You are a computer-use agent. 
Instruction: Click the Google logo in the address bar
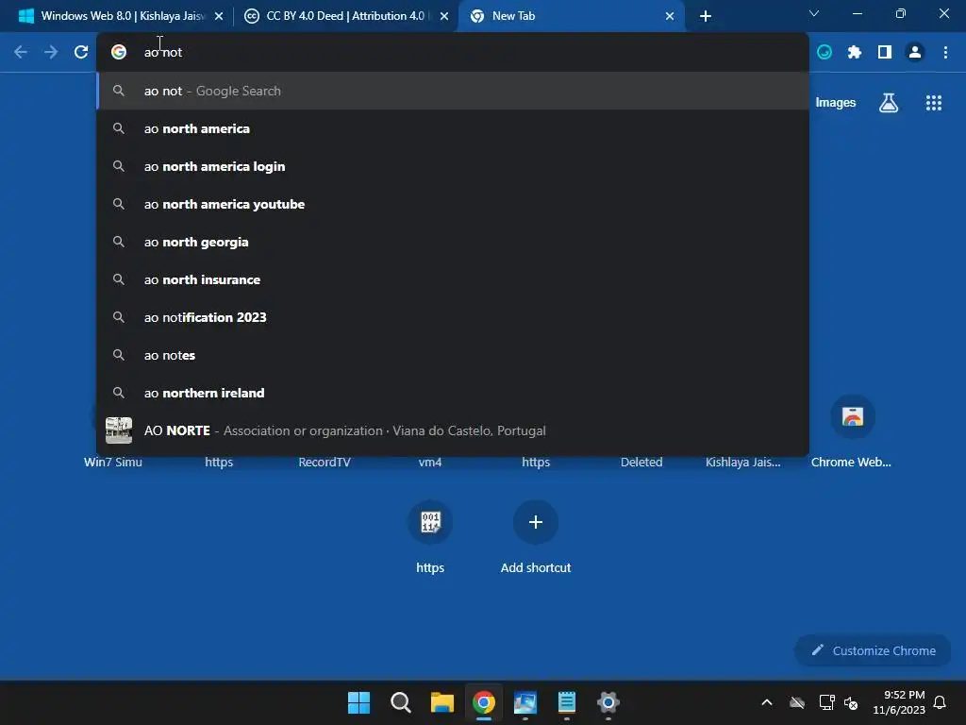[x=119, y=53]
